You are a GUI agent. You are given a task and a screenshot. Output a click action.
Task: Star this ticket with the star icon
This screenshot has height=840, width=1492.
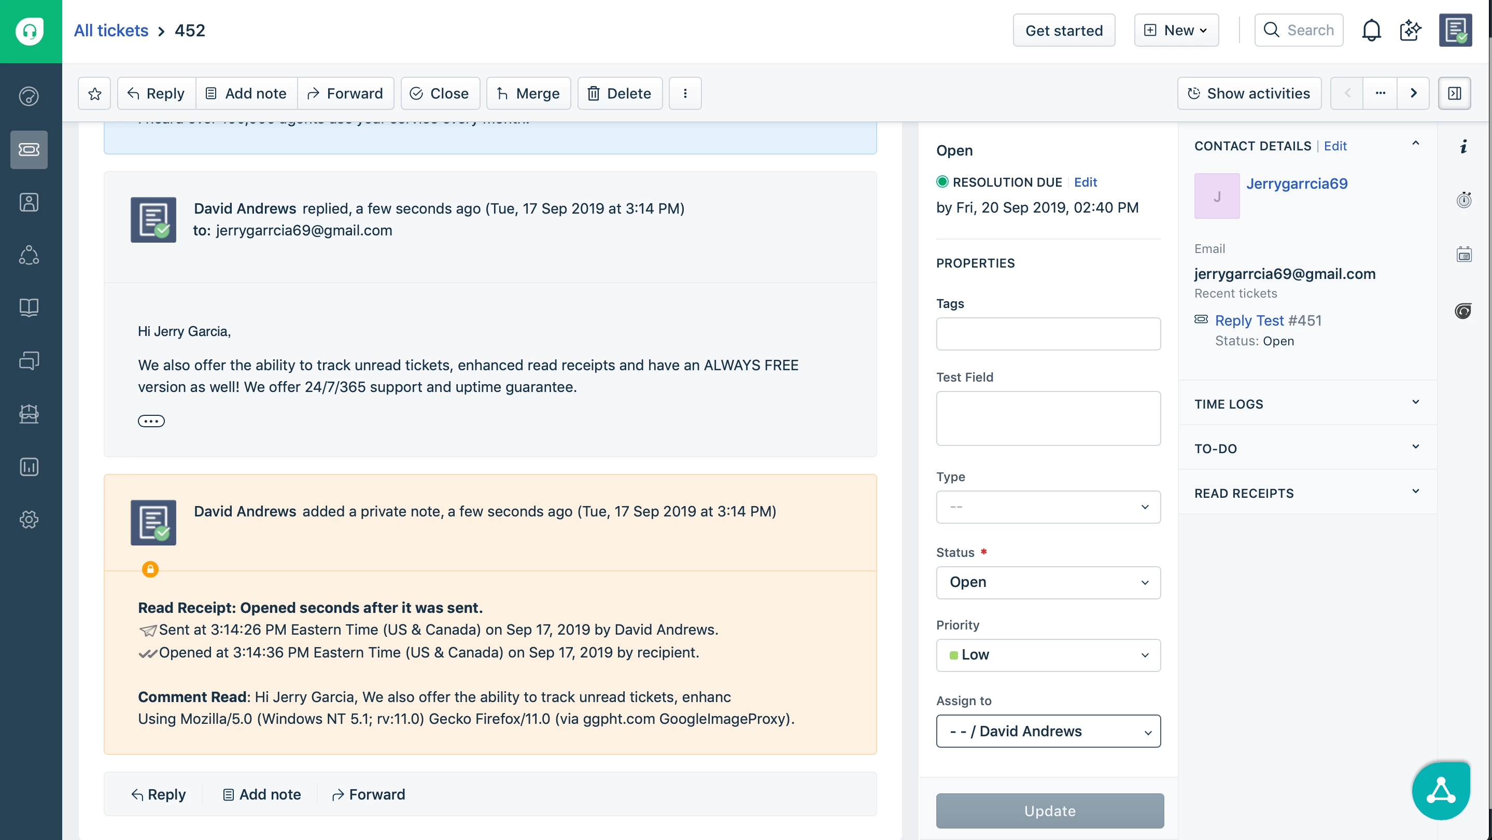[94, 93]
